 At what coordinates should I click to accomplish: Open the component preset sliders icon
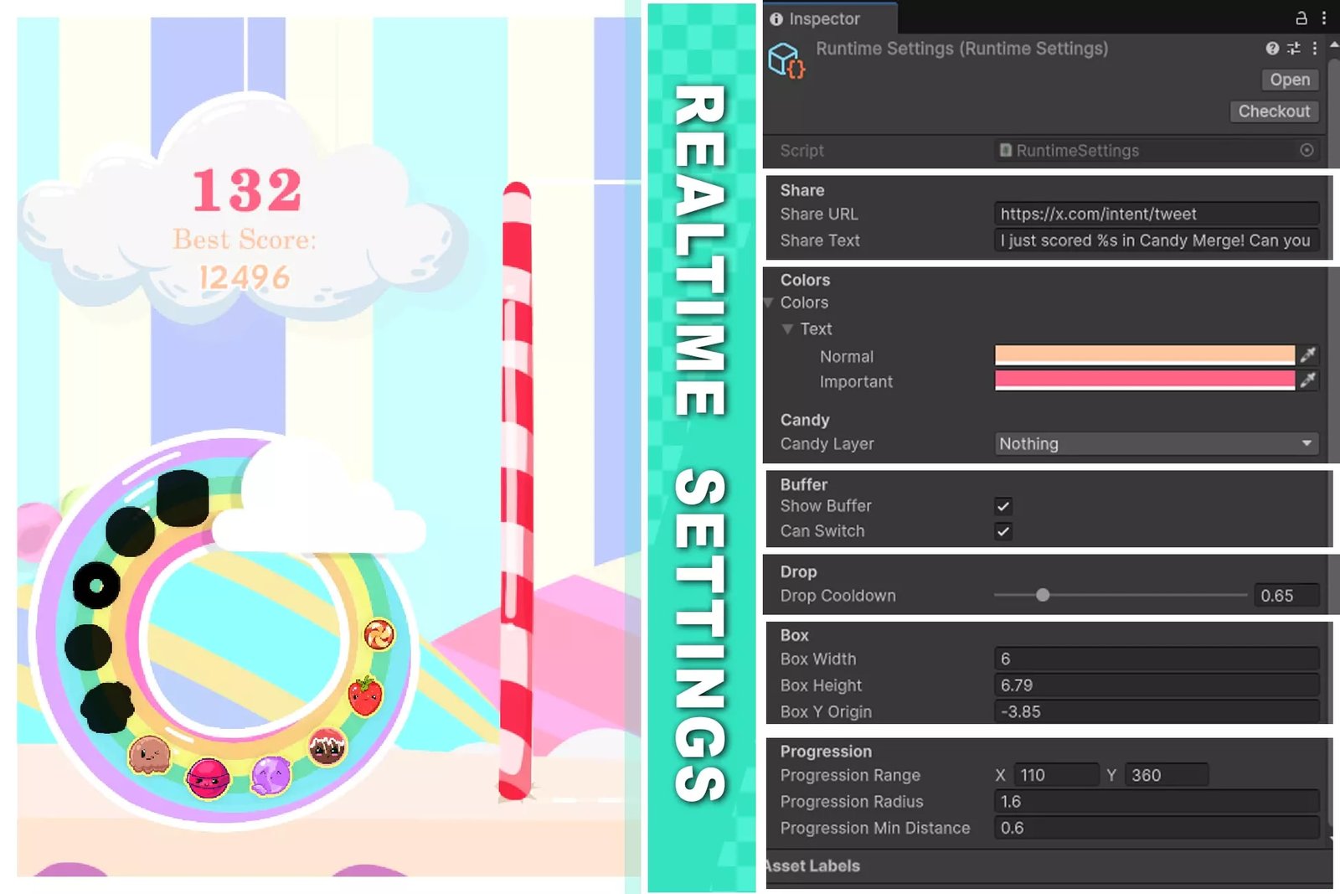pyautogui.click(x=1294, y=49)
